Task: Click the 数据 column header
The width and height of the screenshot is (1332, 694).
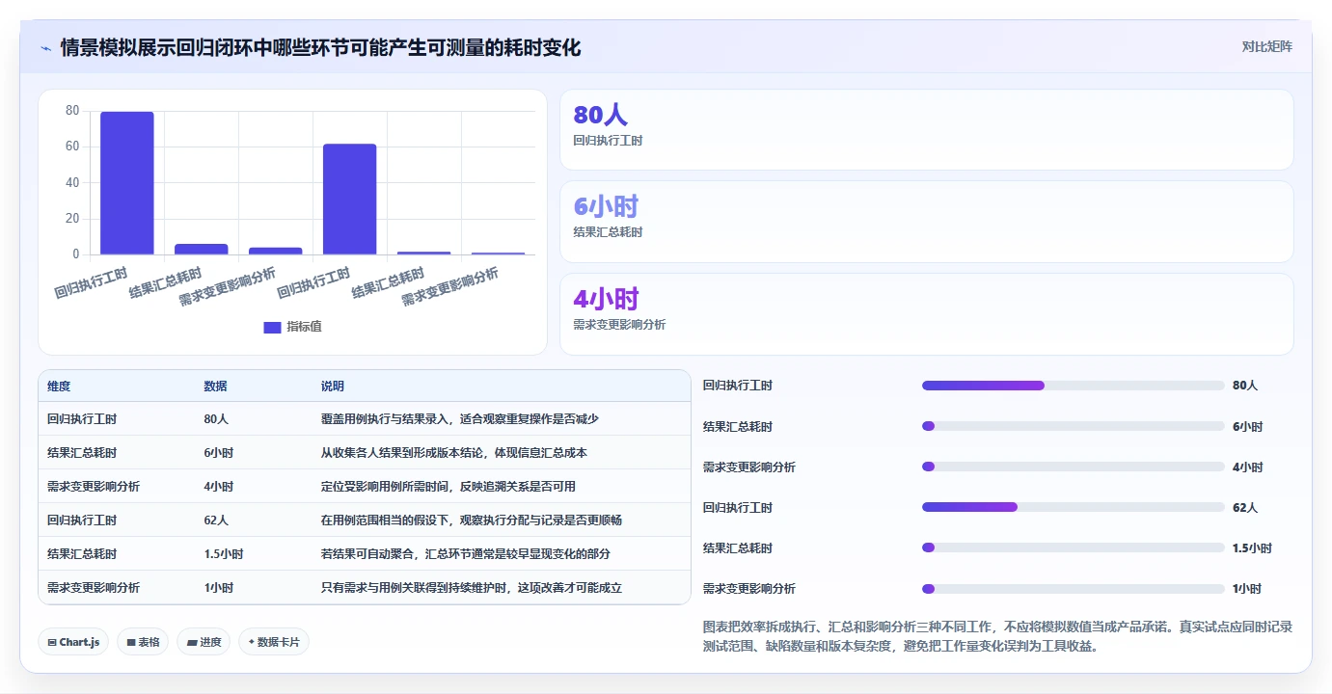Action: click(216, 387)
